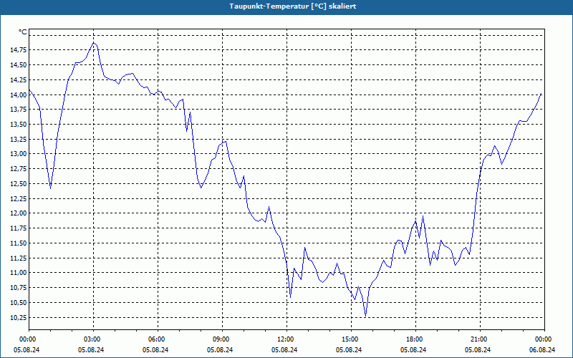The height and width of the screenshot is (358, 573).
Task: Click the 12,25 y-axis label
Action: pyautogui.click(x=18, y=198)
